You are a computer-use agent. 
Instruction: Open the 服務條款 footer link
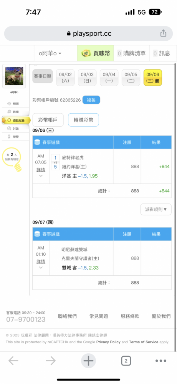tap(130, 316)
